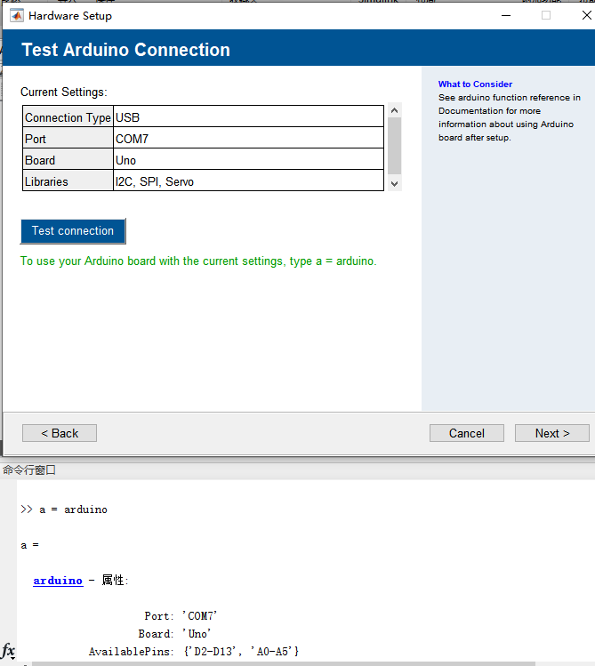Click the 'Libraries' row header
Screen dimensions: 595x666
point(68,181)
